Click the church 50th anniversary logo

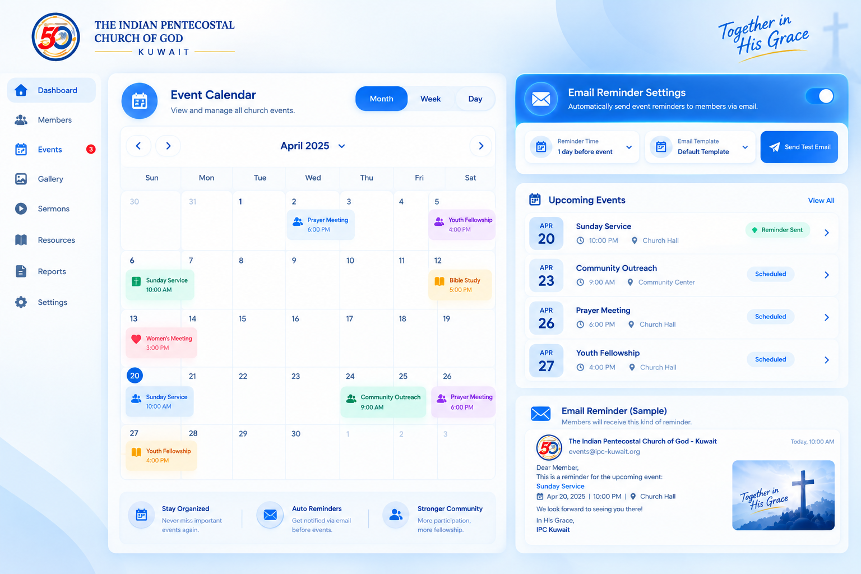tap(56, 37)
